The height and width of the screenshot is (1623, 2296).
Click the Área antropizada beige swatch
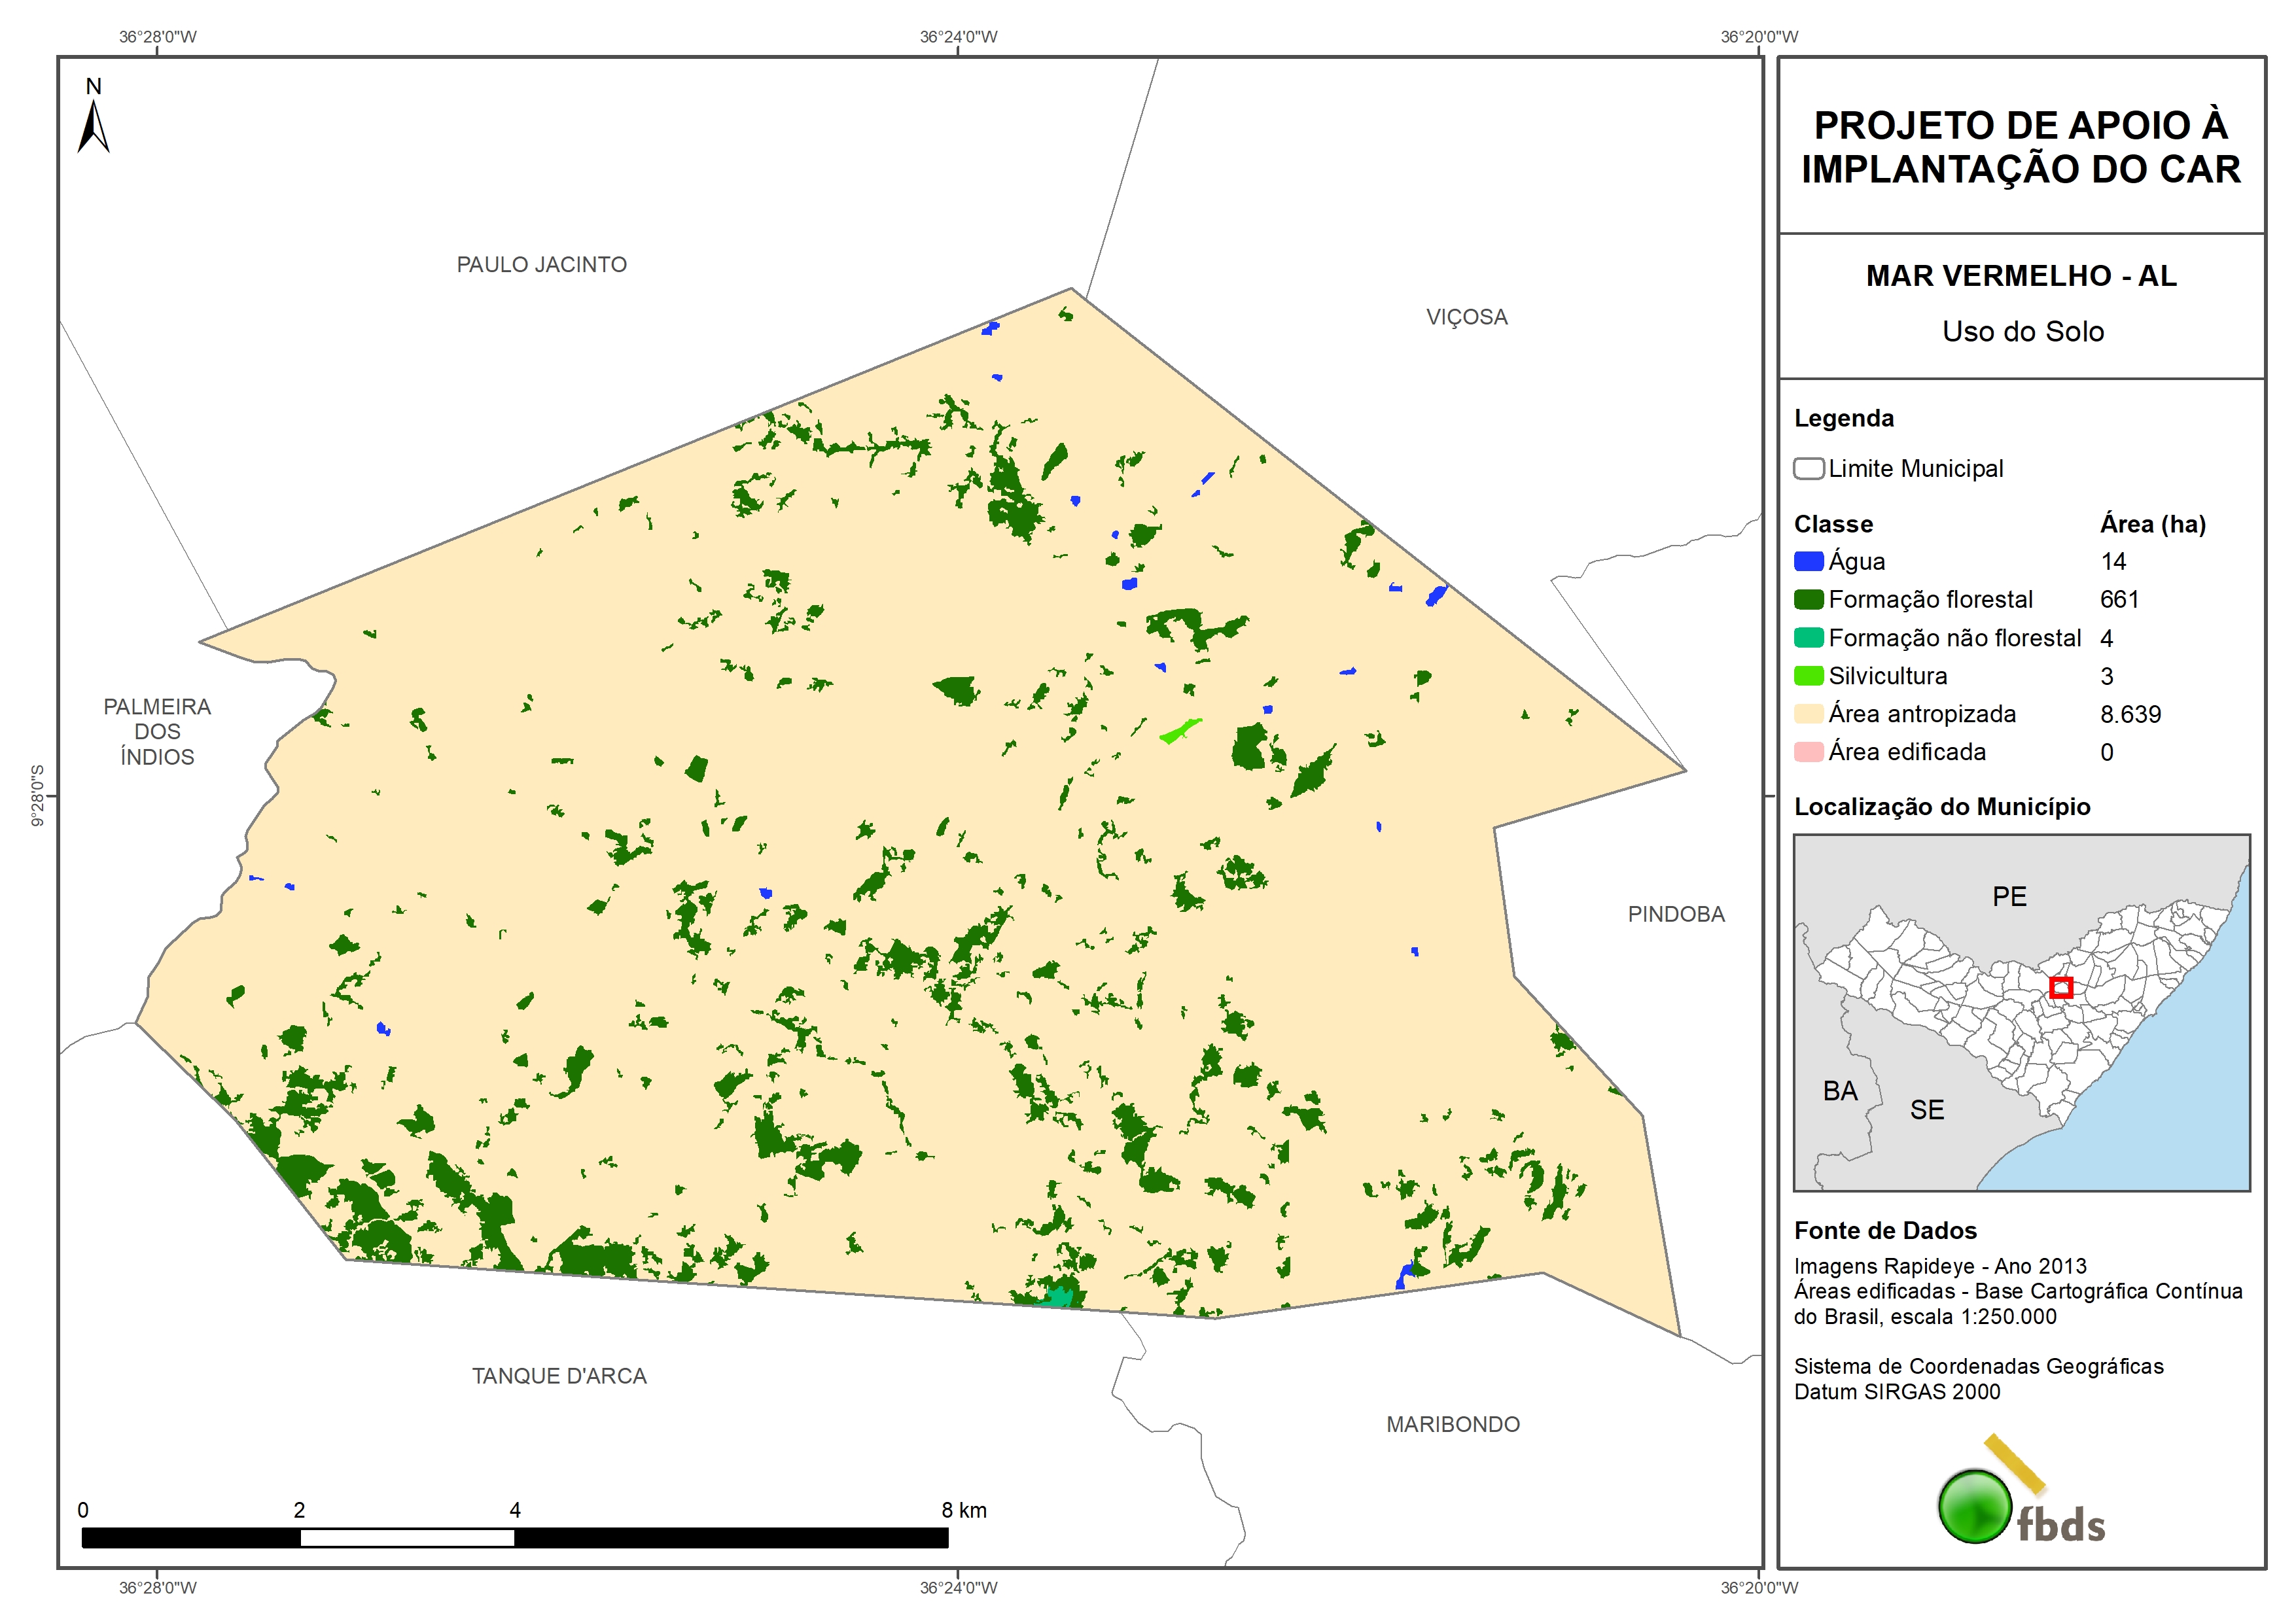pyautogui.click(x=1808, y=714)
